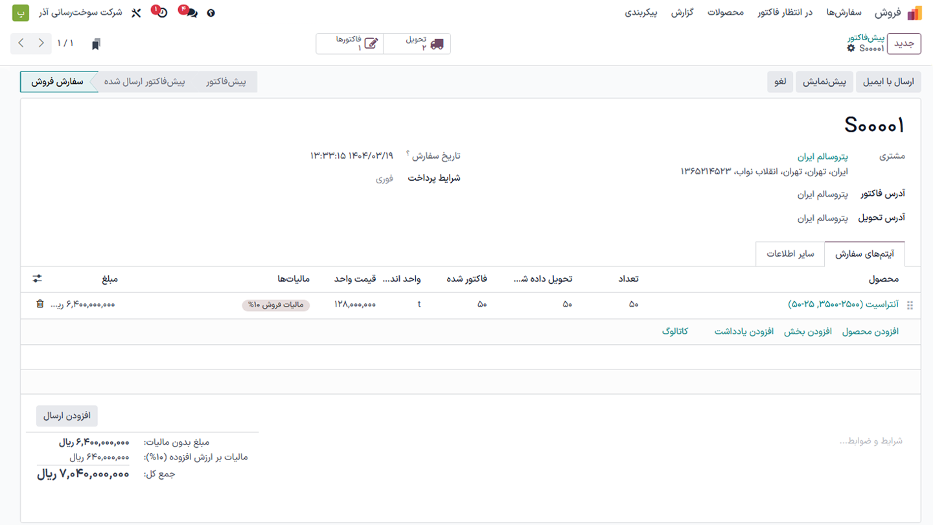This screenshot has width=933, height=525.
Task: Open optional columns via the sliders icon
Action: [x=37, y=279]
